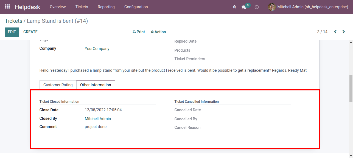The height and width of the screenshot is (158, 353).
Task: Click the Print button
Action: [x=139, y=32]
